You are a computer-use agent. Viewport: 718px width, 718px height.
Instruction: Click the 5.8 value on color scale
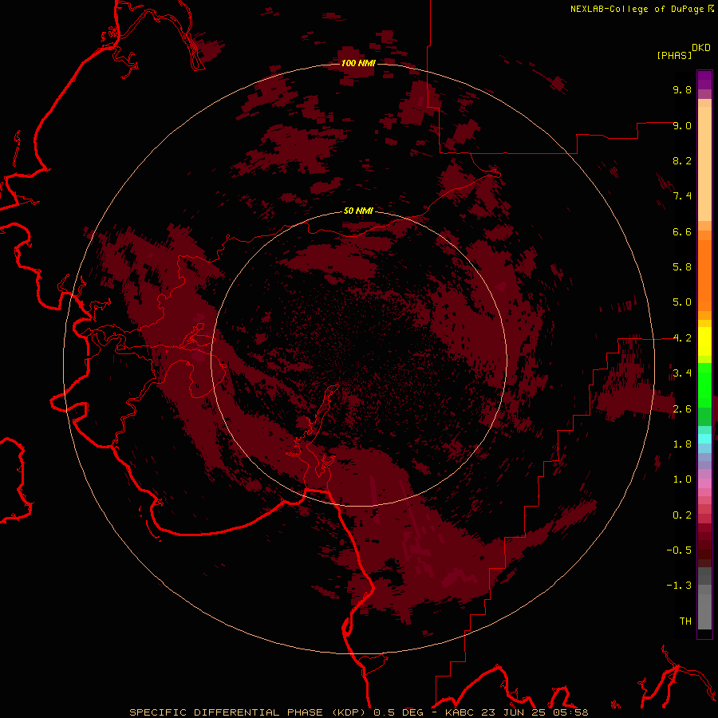pyautogui.click(x=682, y=267)
